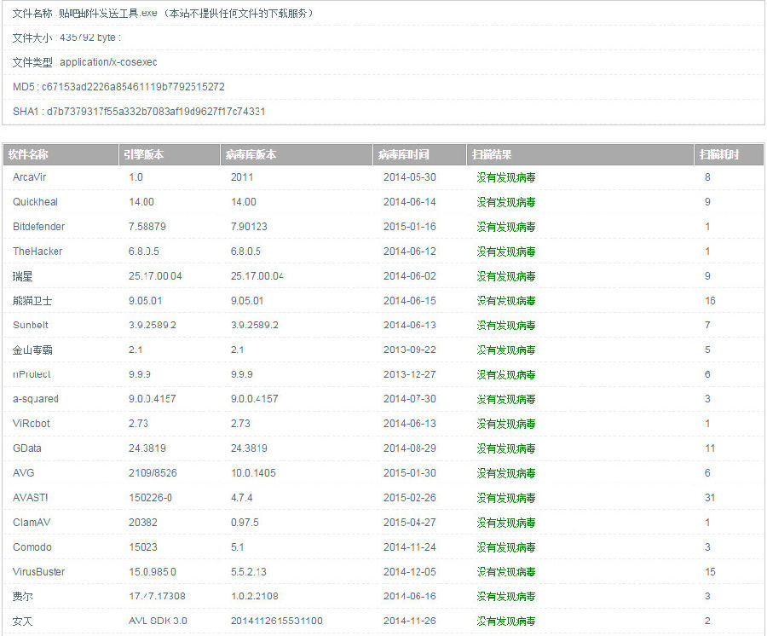767x636 pixels.
Task: Click the 扫描耗时 column header
Action: pyautogui.click(x=718, y=155)
